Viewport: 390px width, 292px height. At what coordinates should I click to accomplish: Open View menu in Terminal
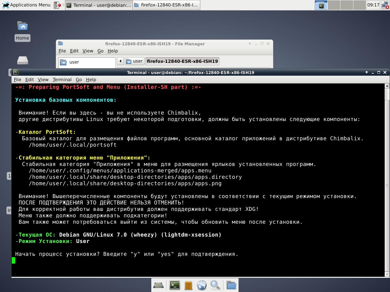point(43,79)
